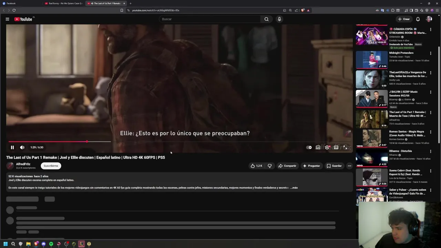Turn on subtitles with the captions icon
Screen dimensions: 441x248
click(x=318, y=147)
